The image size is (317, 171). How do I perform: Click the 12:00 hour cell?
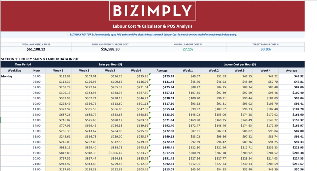click(x=37, y=115)
